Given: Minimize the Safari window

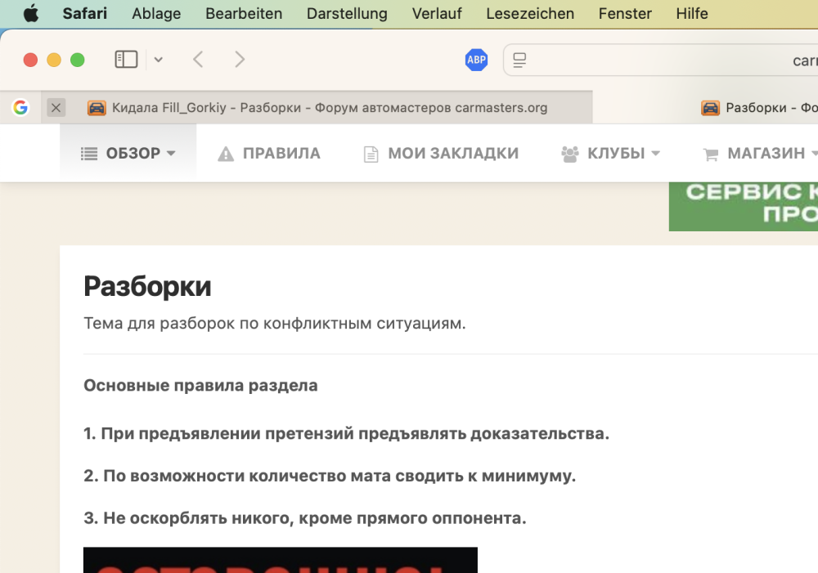Looking at the screenshot, I should coord(54,60).
